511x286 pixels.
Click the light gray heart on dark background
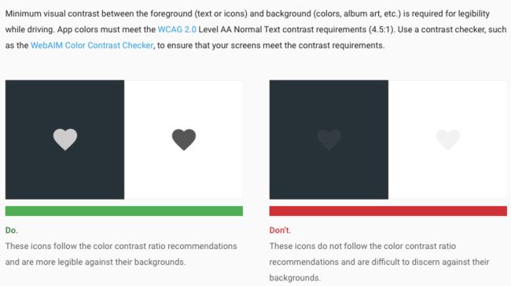[x=65, y=139]
